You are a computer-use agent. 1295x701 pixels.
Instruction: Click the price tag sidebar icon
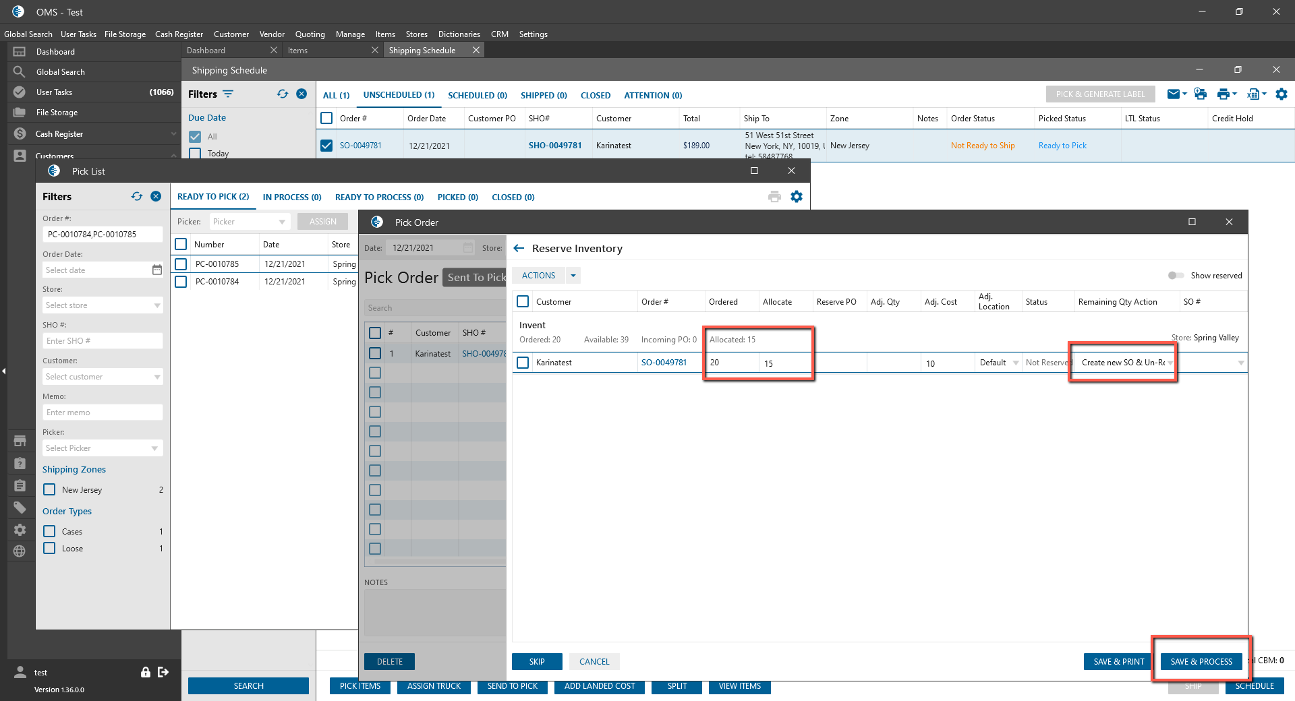(x=20, y=508)
